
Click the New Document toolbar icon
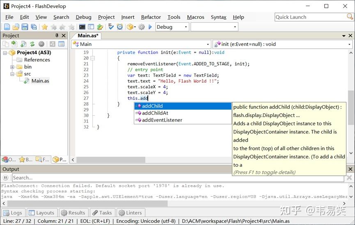click(7, 27)
